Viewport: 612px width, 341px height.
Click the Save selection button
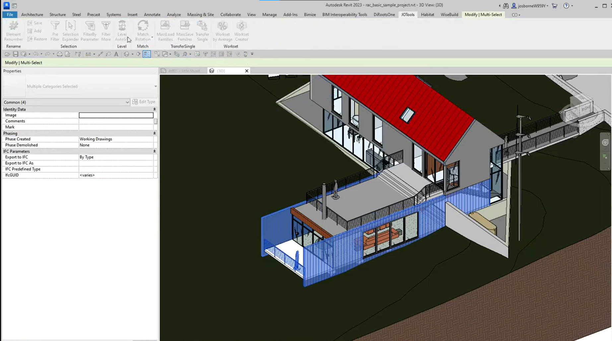click(35, 23)
